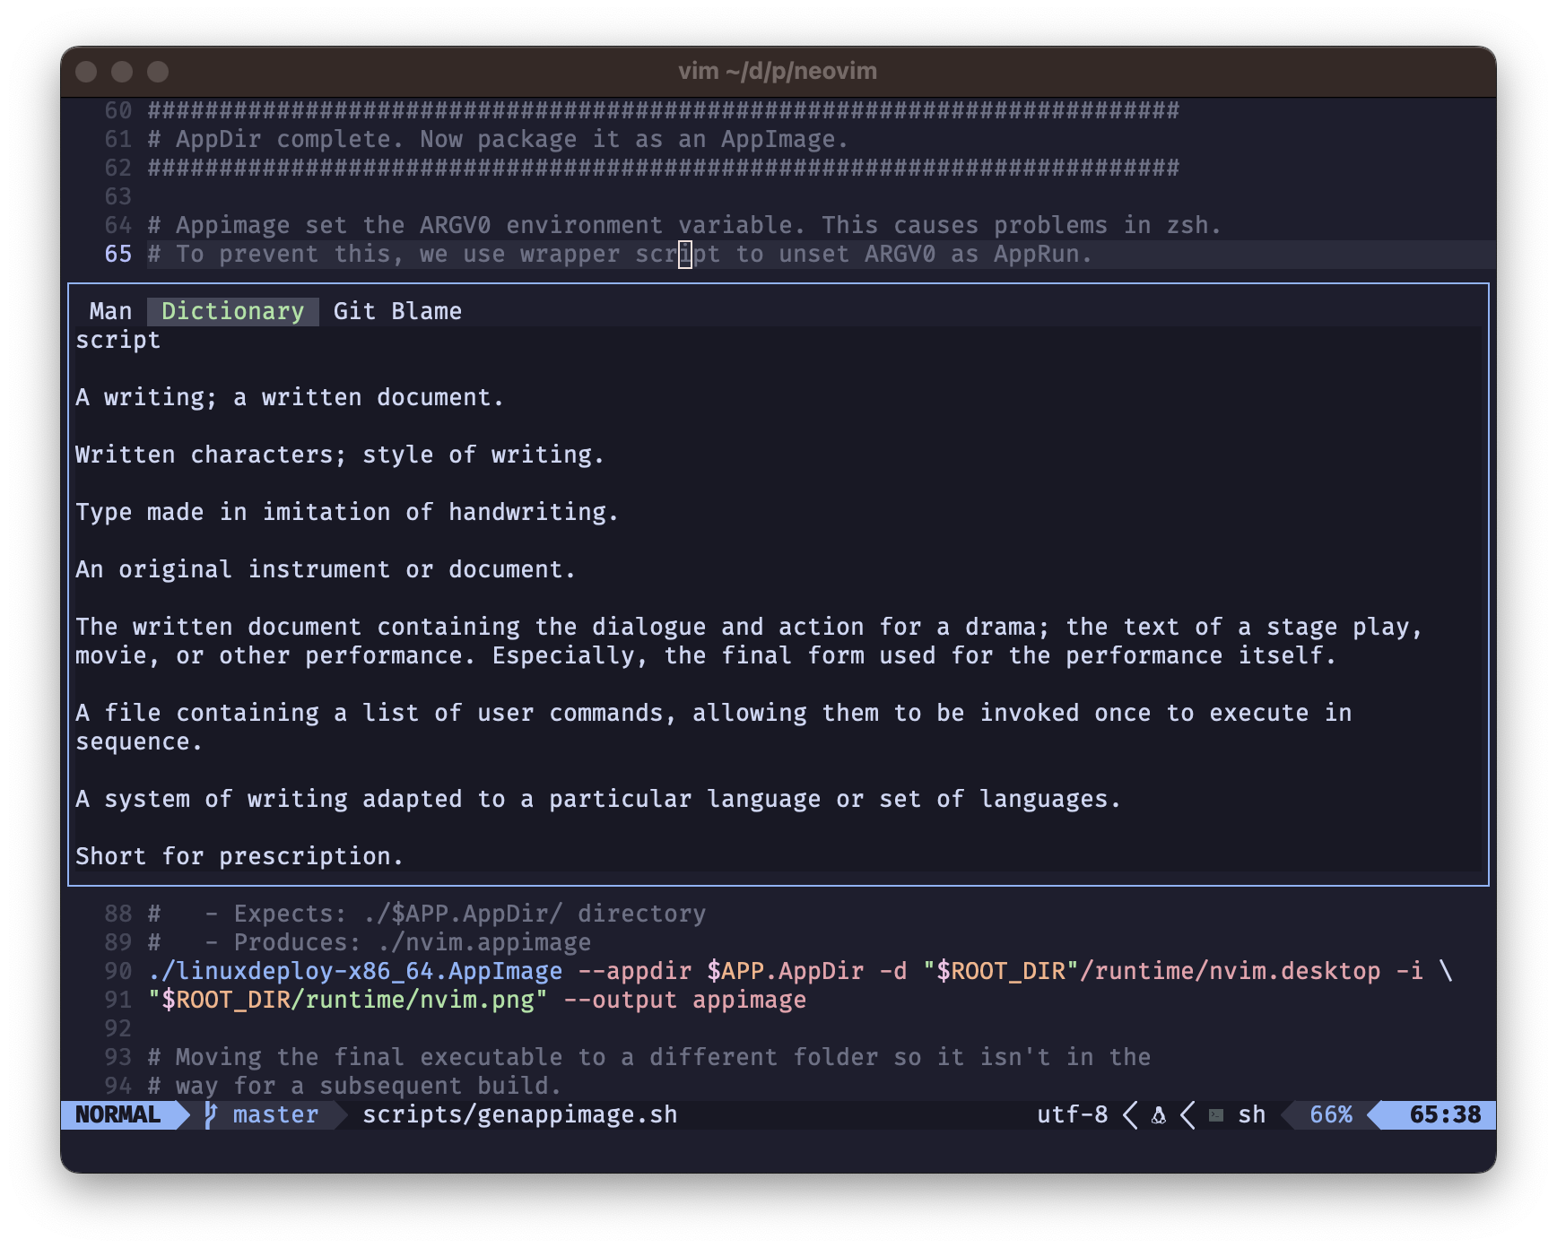Click line 93 Moving the final executable comment
Image resolution: width=1557 pixels, height=1248 pixels.
pos(648,1057)
